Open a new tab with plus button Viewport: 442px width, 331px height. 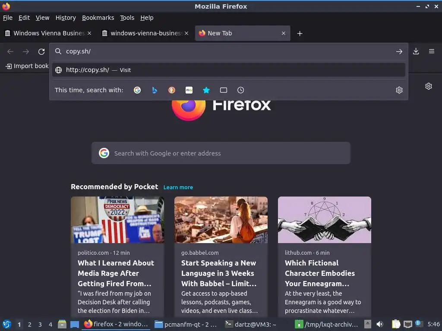[300, 34]
